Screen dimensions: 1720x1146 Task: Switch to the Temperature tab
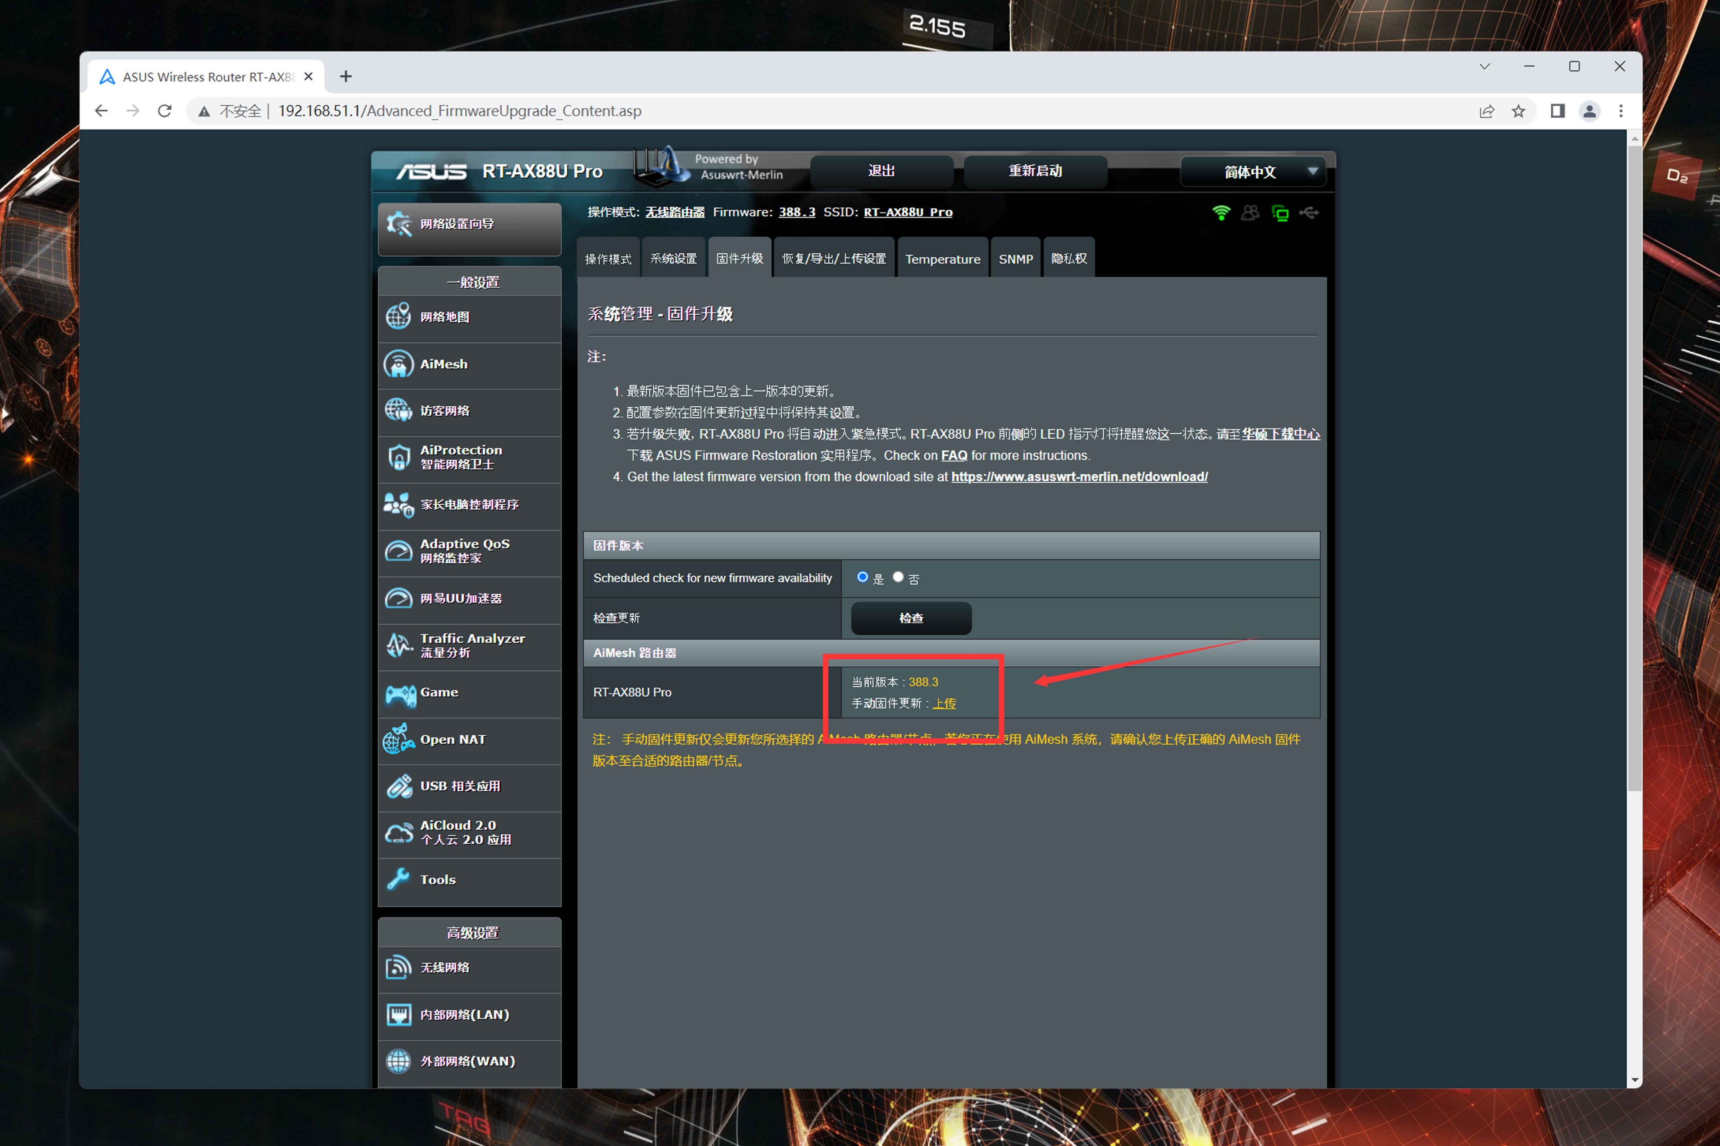pyautogui.click(x=942, y=259)
